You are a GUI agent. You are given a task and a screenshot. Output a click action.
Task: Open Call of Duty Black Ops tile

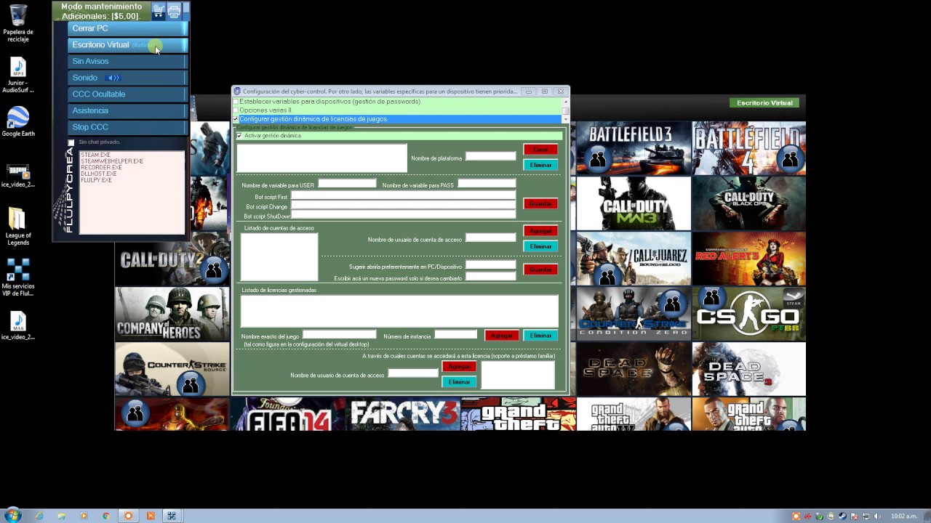[x=749, y=203]
